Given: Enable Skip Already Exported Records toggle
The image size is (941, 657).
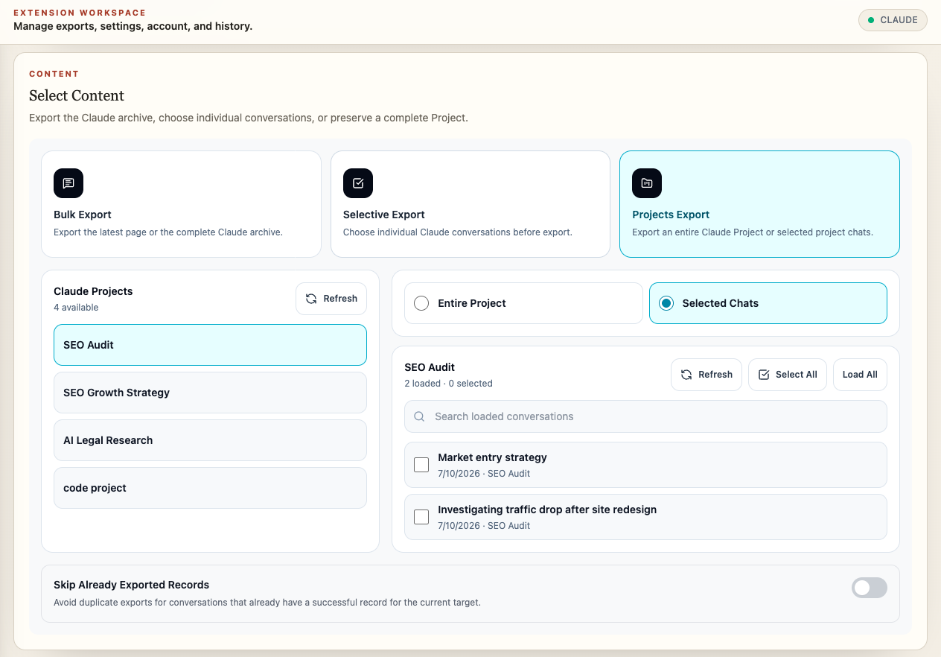Looking at the screenshot, I should tap(870, 588).
